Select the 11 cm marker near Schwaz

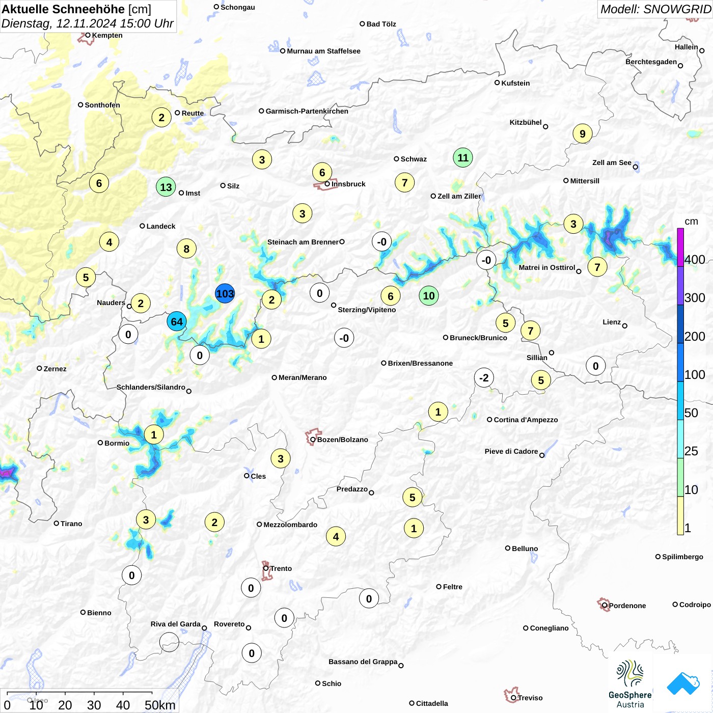point(463,158)
